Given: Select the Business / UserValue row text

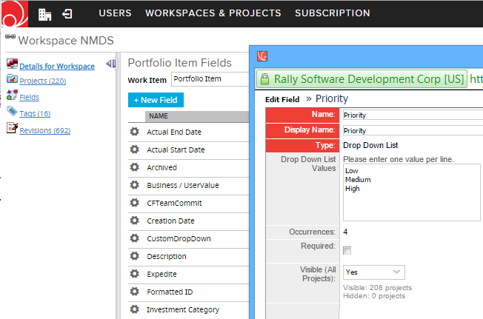Looking at the screenshot, I should click(183, 185).
